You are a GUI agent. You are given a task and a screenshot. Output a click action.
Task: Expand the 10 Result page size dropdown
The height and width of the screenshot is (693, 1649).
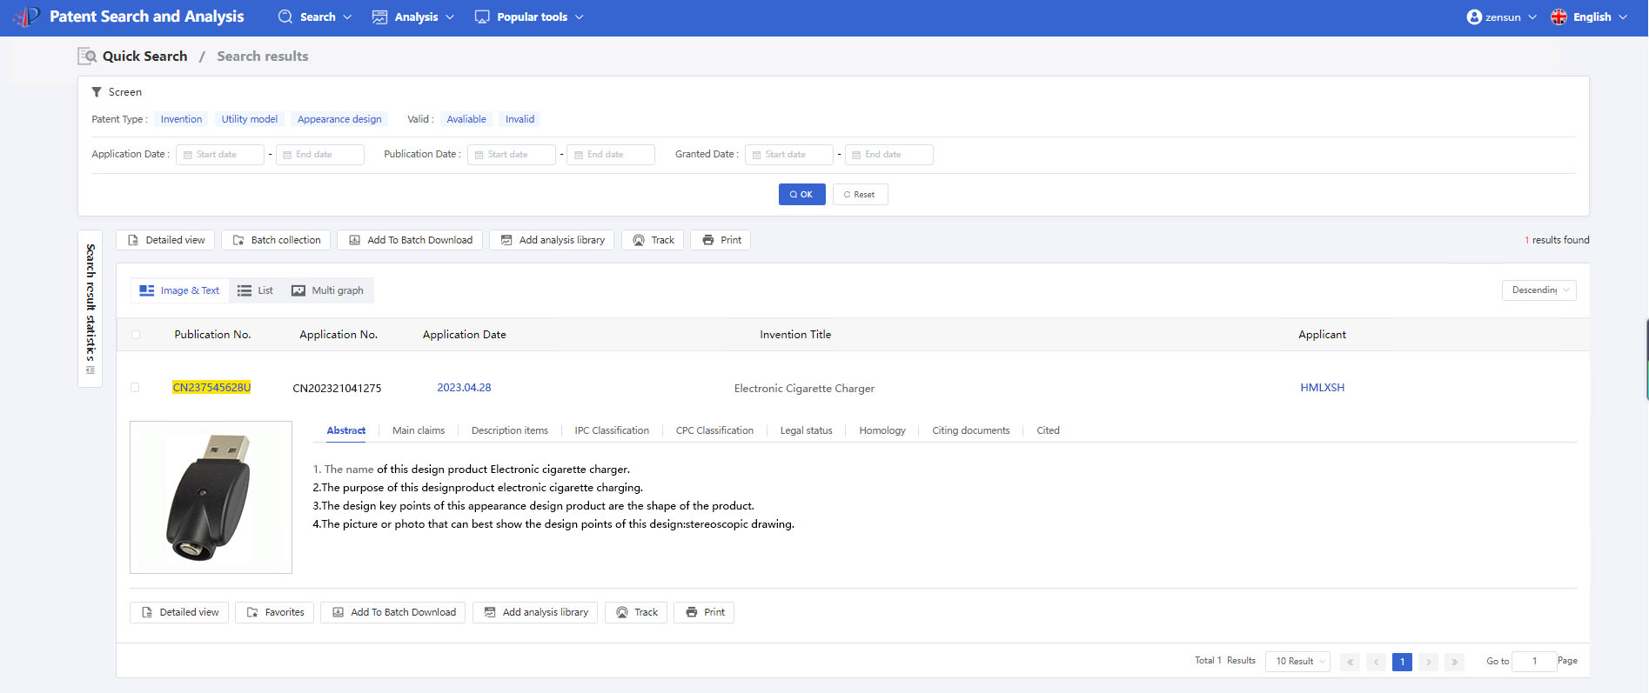tap(1297, 662)
